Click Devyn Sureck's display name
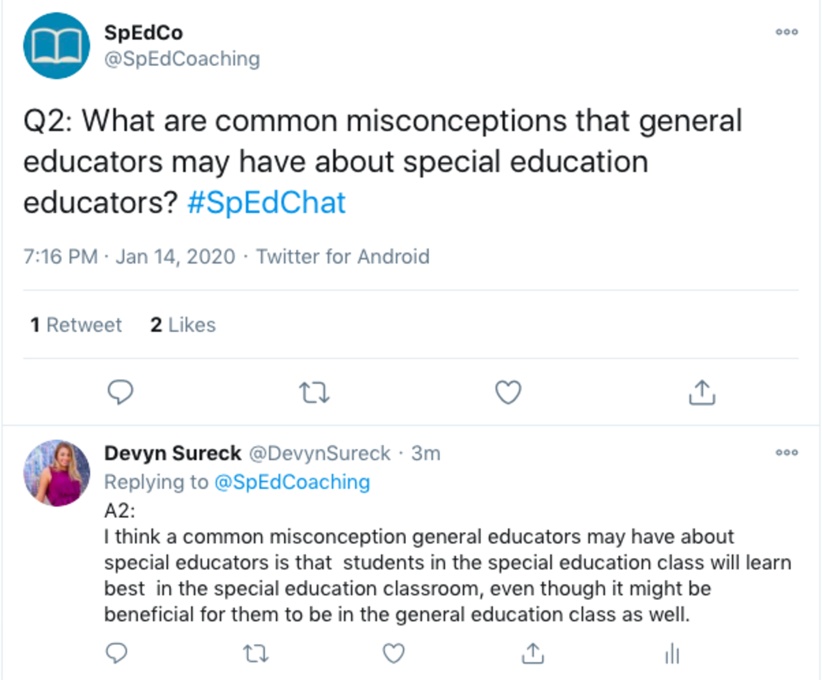Viewport: 822px width, 680px height. tap(173, 454)
